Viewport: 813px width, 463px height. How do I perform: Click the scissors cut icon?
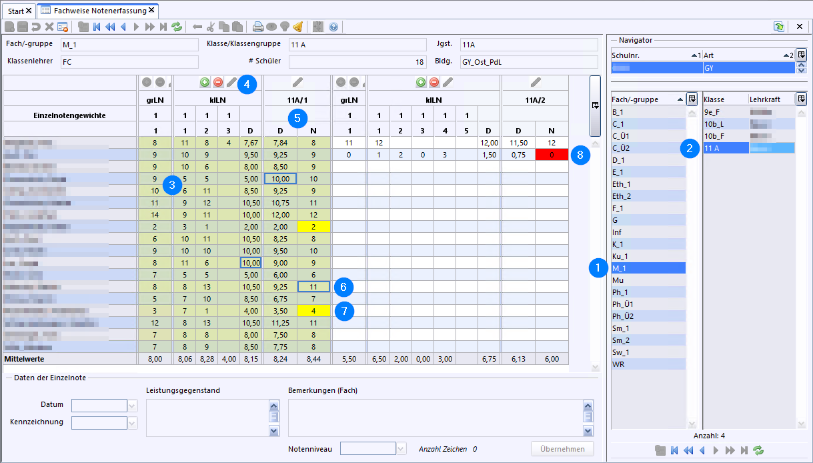pyautogui.click(x=211, y=27)
